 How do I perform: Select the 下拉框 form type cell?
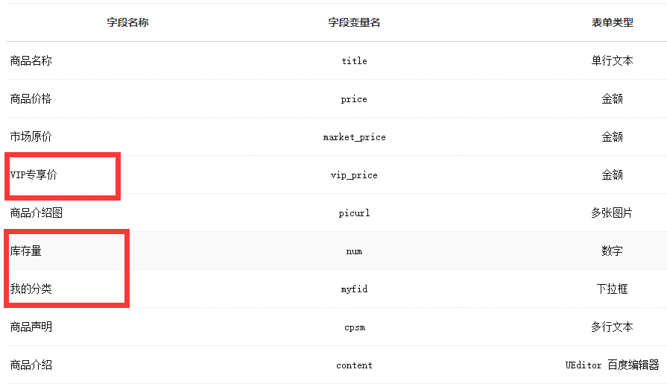pos(612,289)
